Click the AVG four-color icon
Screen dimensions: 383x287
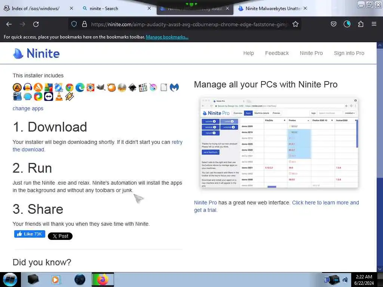pos(48,87)
